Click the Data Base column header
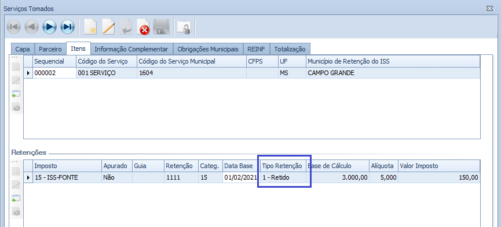501x227 pixels. point(241,166)
